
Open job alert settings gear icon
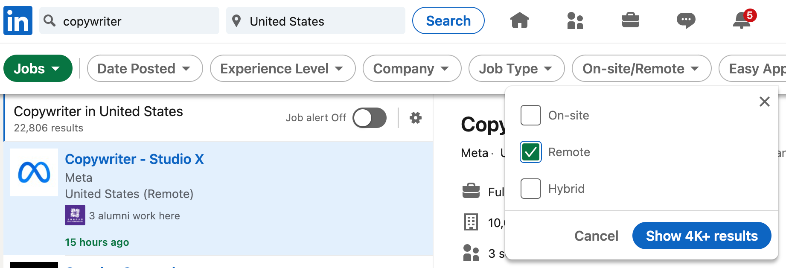[416, 118]
